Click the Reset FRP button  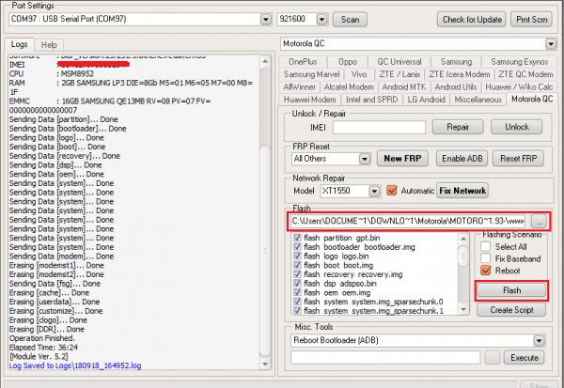click(518, 159)
